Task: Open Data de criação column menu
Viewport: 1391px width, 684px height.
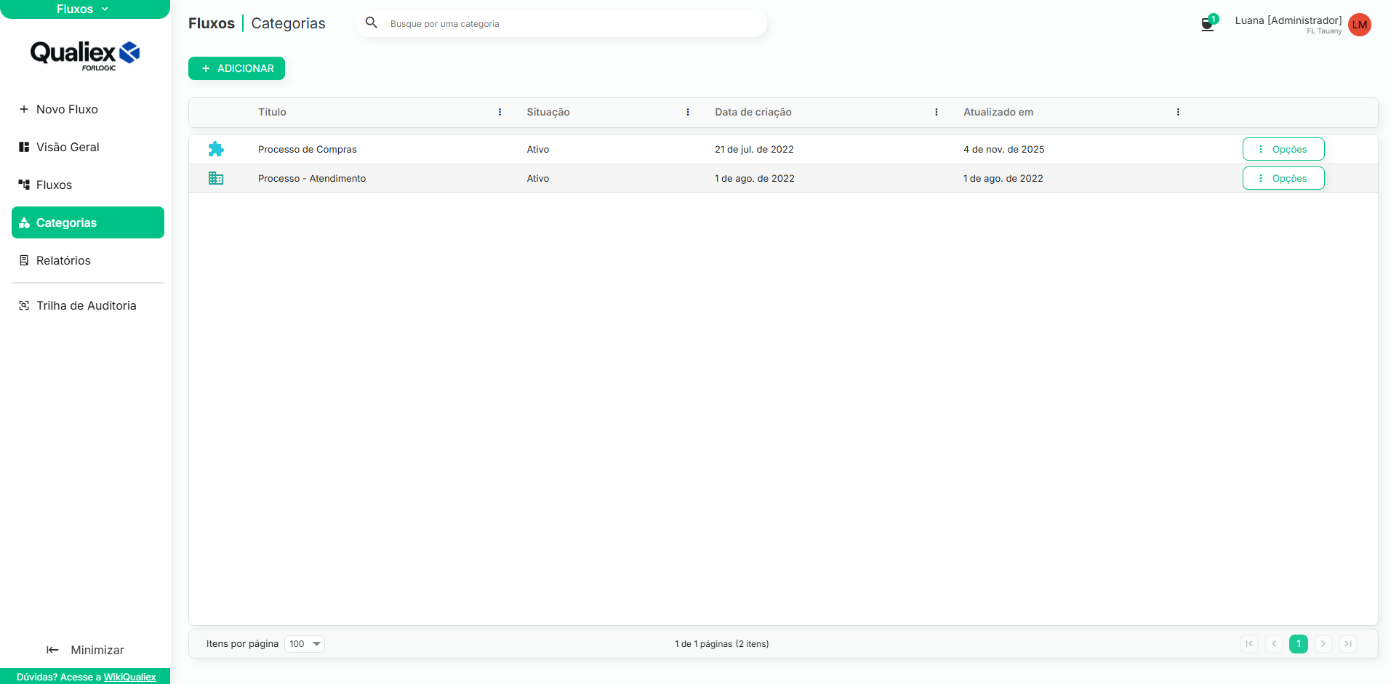Action: click(936, 112)
